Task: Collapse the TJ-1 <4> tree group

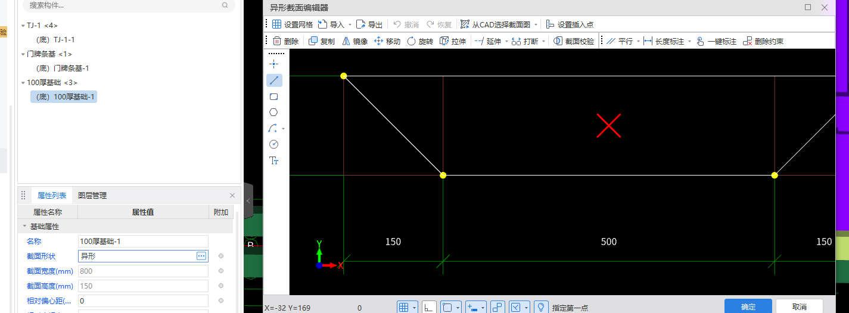Action: pyautogui.click(x=23, y=26)
